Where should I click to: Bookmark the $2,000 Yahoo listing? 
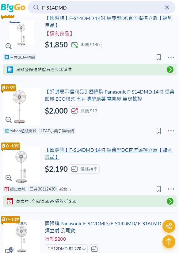click(158, 131)
